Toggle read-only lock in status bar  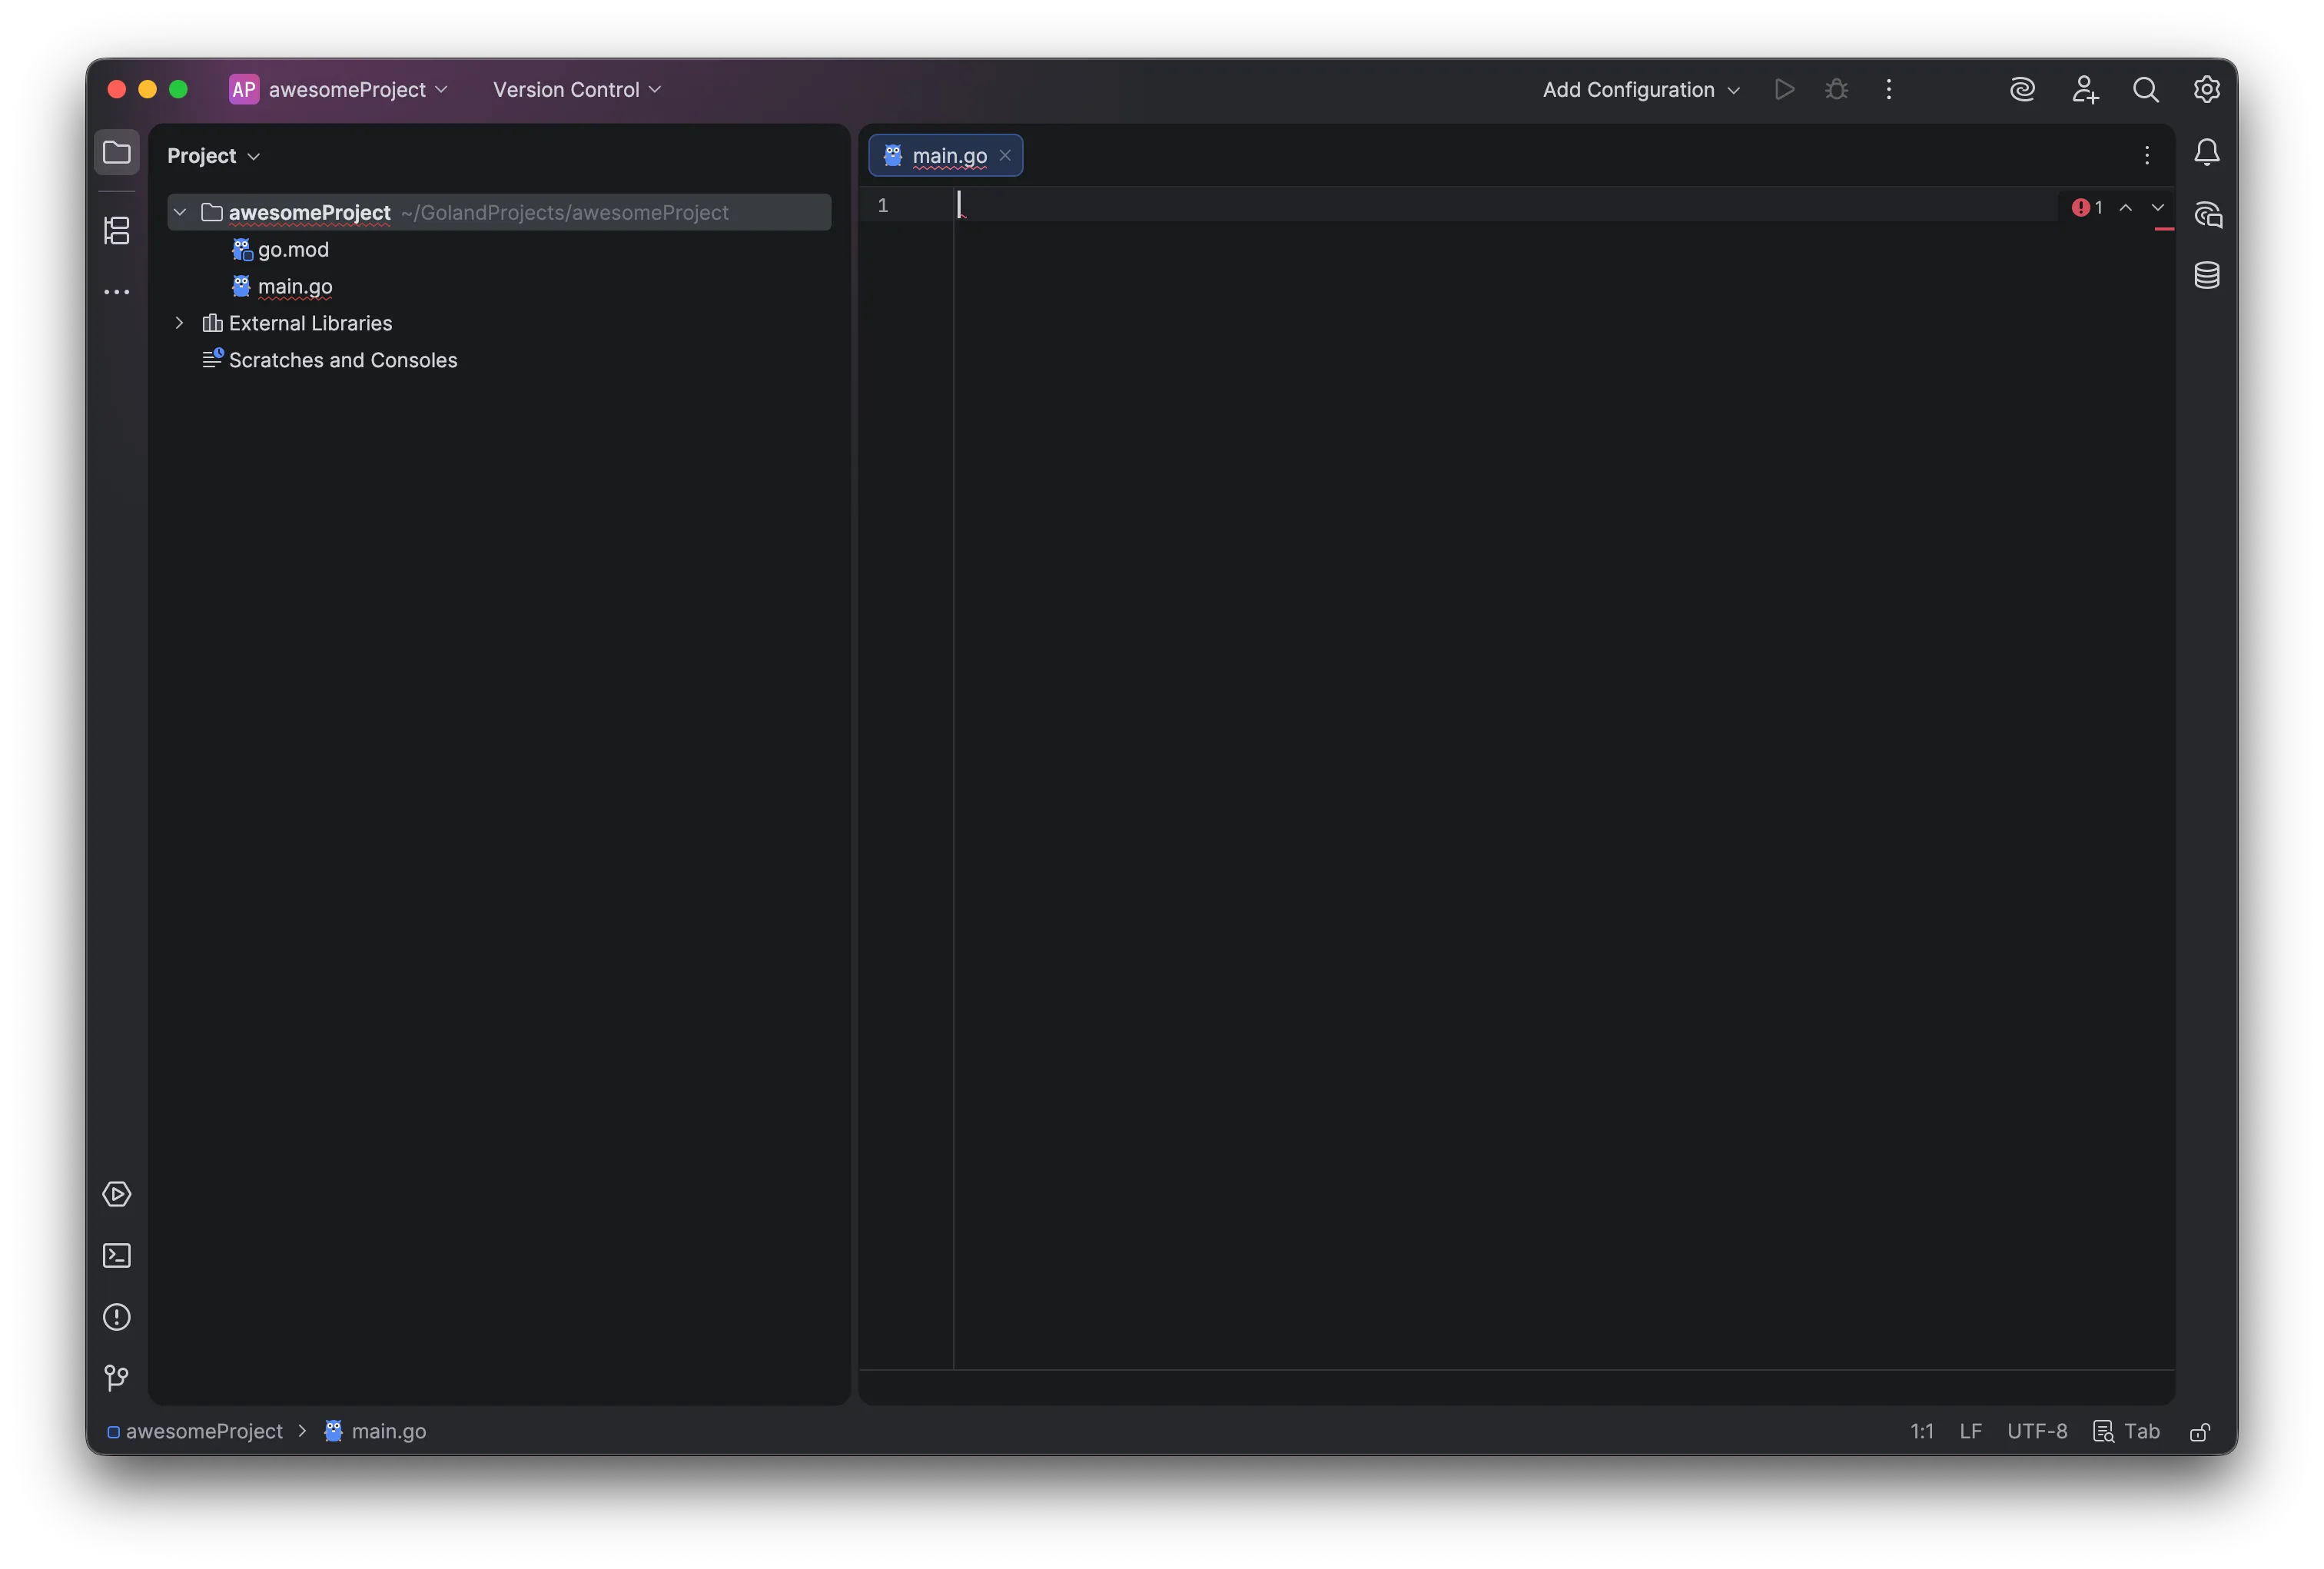[x=2199, y=1432]
